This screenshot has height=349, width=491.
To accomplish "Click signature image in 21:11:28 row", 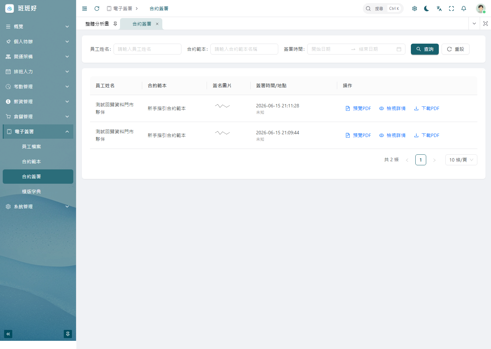I will (222, 106).
